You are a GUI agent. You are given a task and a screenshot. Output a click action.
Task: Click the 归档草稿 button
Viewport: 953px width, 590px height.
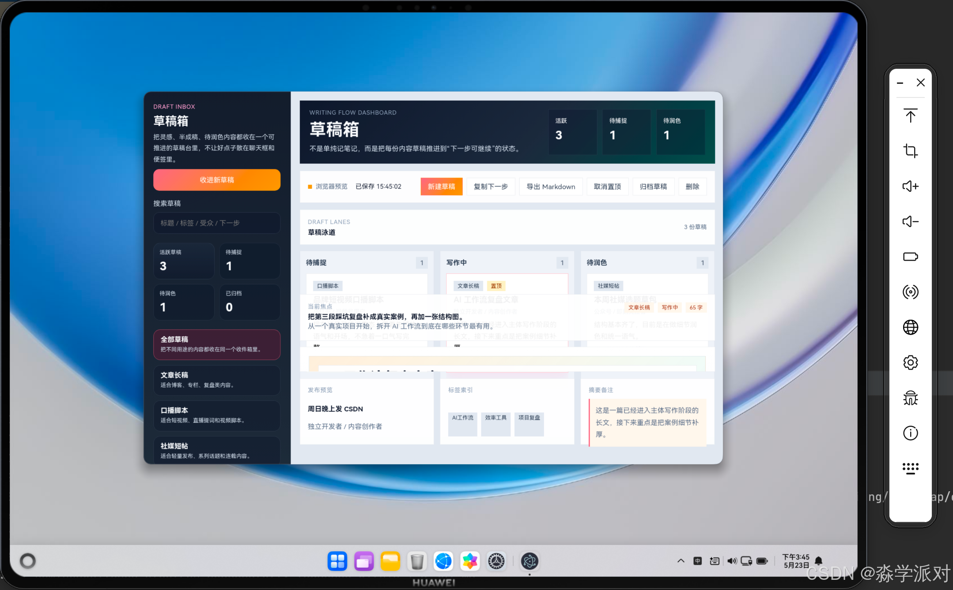(x=653, y=187)
